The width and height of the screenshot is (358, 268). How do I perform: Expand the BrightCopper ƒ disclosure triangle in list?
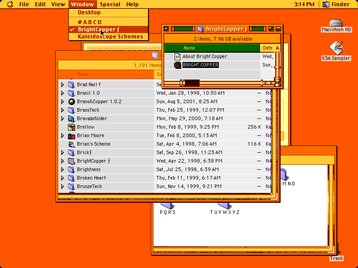click(62, 161)
